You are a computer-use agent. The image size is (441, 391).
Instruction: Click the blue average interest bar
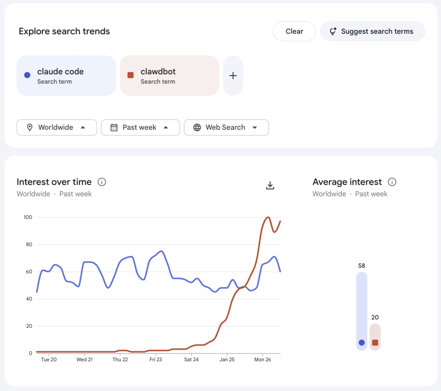pos(361,311)
